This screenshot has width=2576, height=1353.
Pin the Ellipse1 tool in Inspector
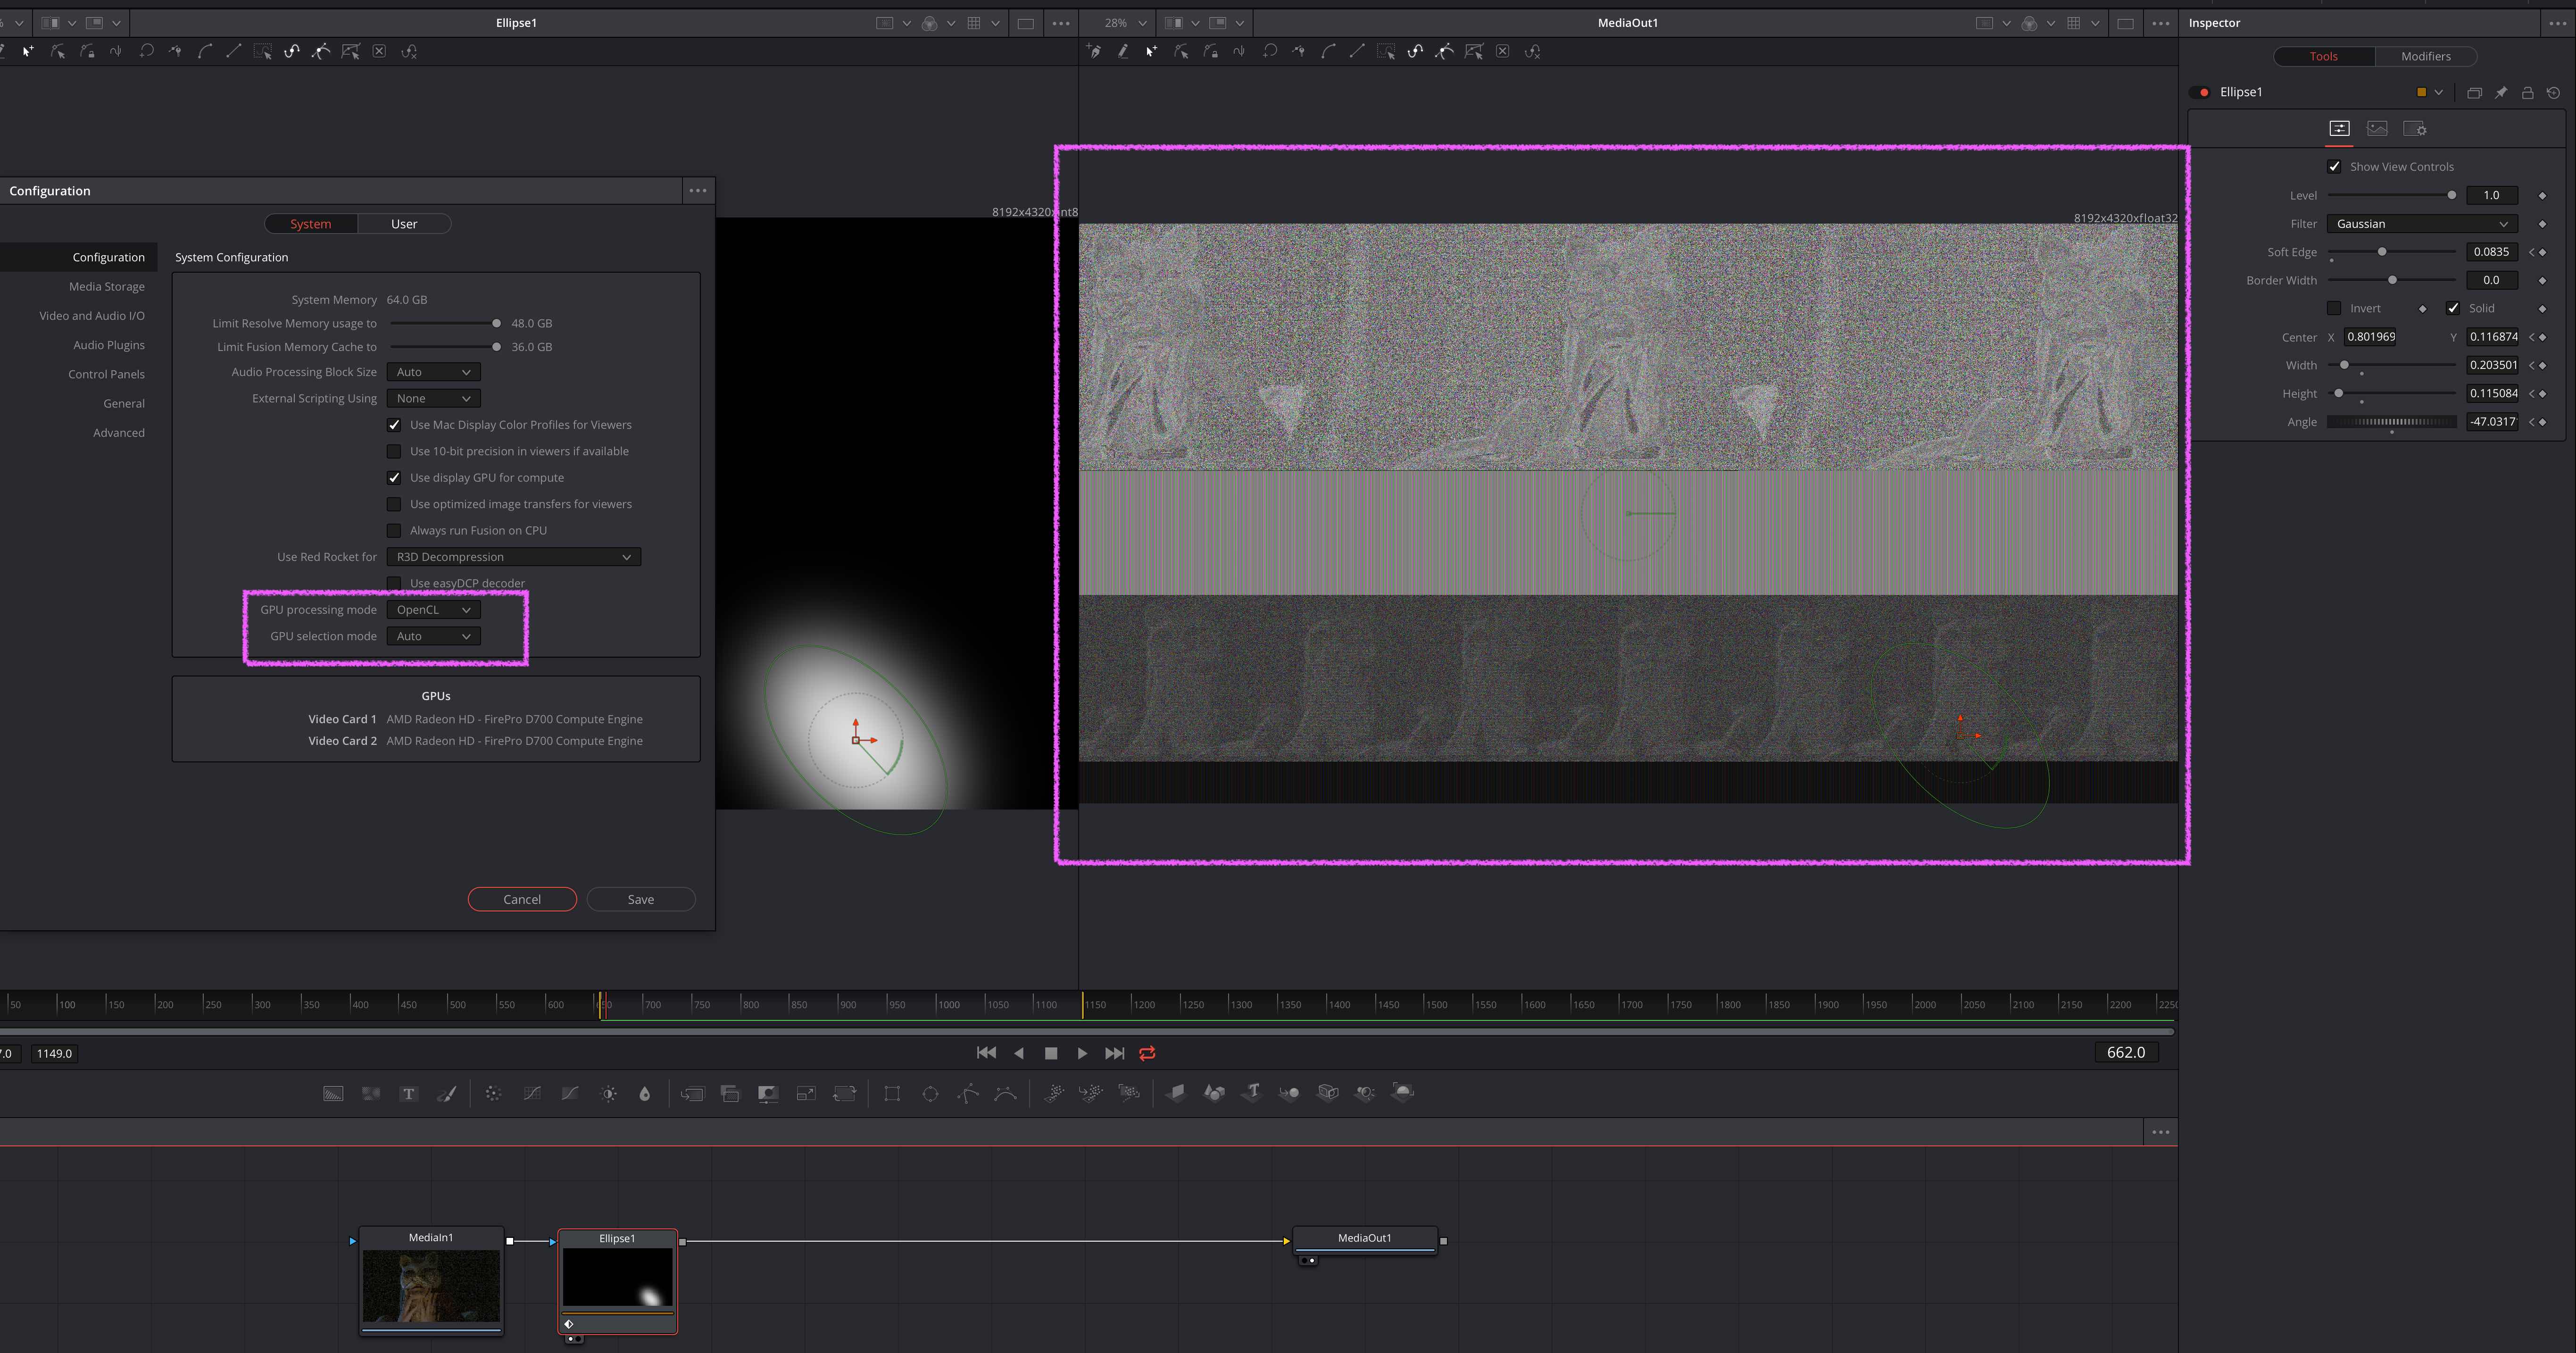coord(2501,92)
